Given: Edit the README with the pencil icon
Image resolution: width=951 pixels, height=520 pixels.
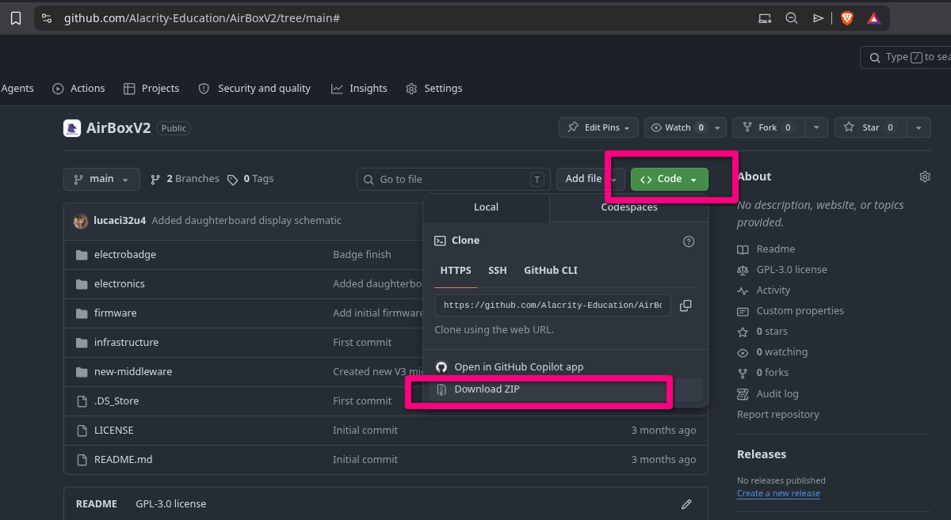Looking at the screenshot, I should (686, 504).
